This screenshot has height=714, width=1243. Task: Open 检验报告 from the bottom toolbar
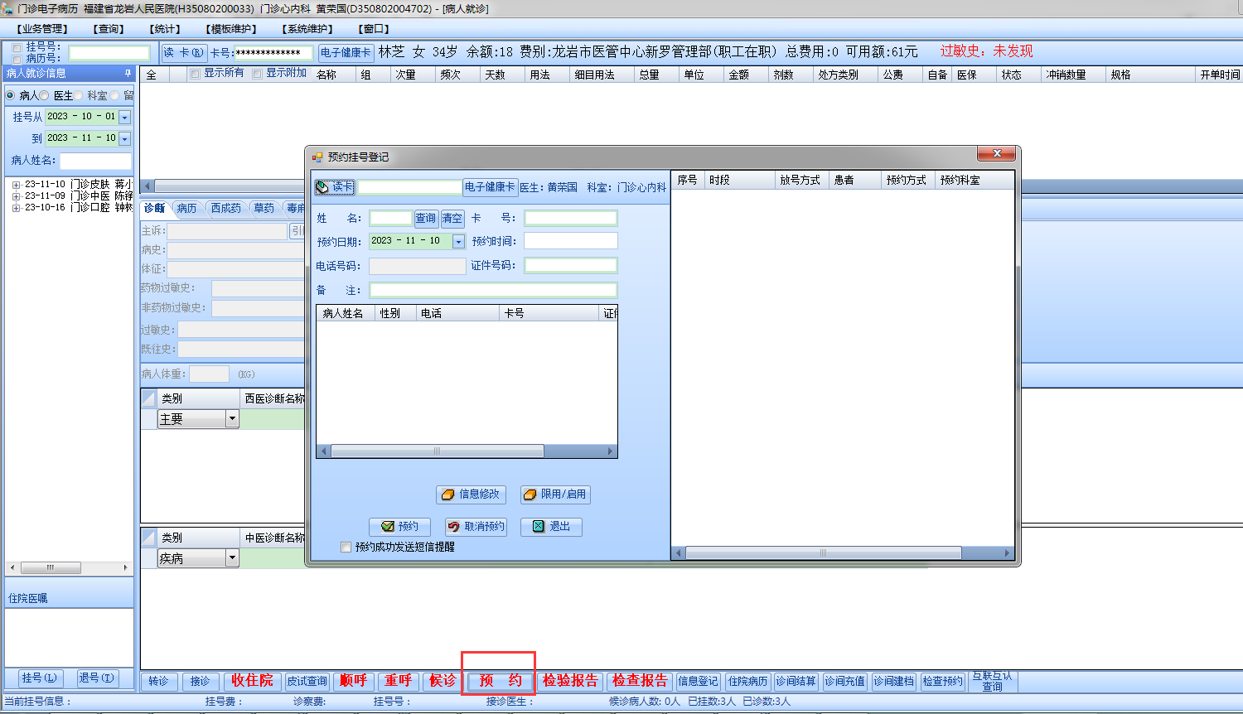click(x=570, y=681)
